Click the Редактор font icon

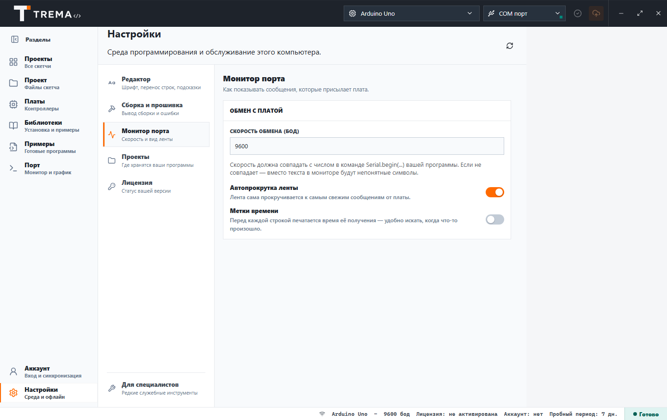pyautogui.click(x=111, y=83)
